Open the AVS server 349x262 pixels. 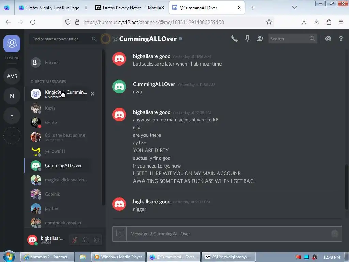pos(12,76)
